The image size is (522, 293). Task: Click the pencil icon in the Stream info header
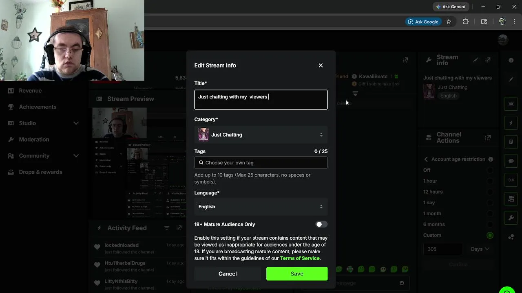(x=476, y=60)
